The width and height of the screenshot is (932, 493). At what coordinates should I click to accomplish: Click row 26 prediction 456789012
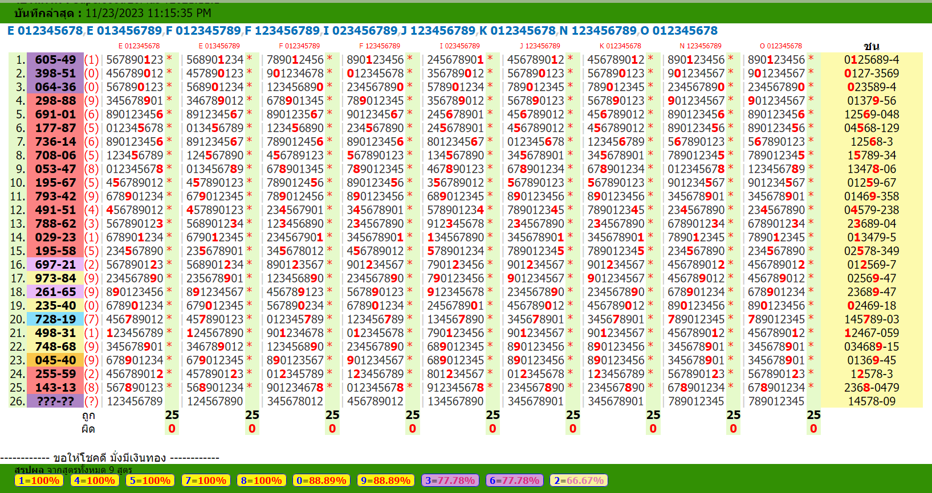(x=375, y=401)
